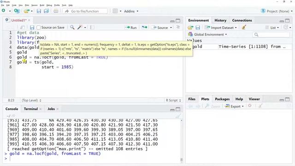Toggle the document outline icon
Viewport: 295px width, 166px height.
point(178,27)
